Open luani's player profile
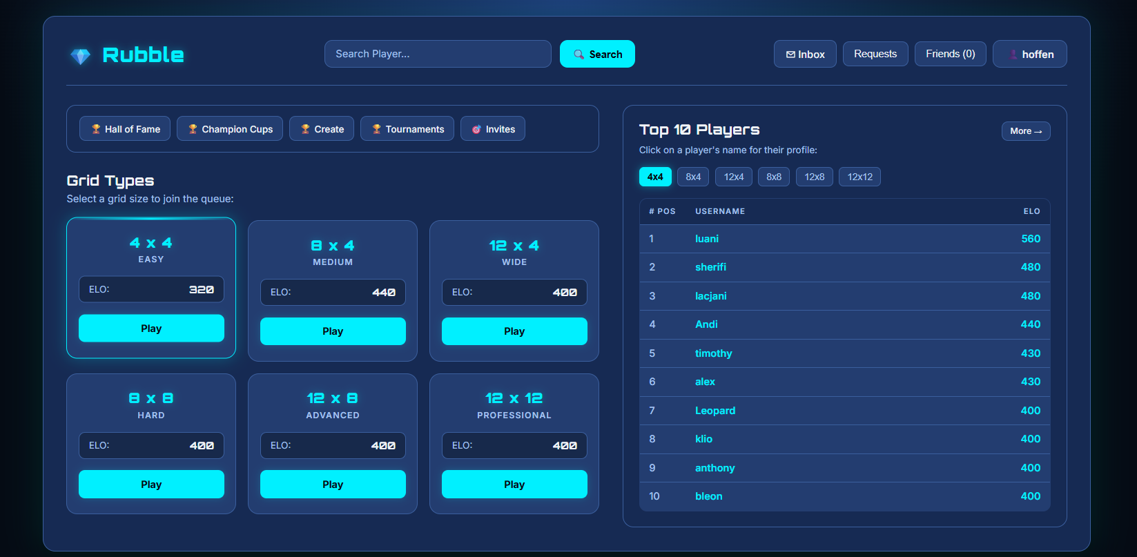1137x557 pixels. (707, 239)
